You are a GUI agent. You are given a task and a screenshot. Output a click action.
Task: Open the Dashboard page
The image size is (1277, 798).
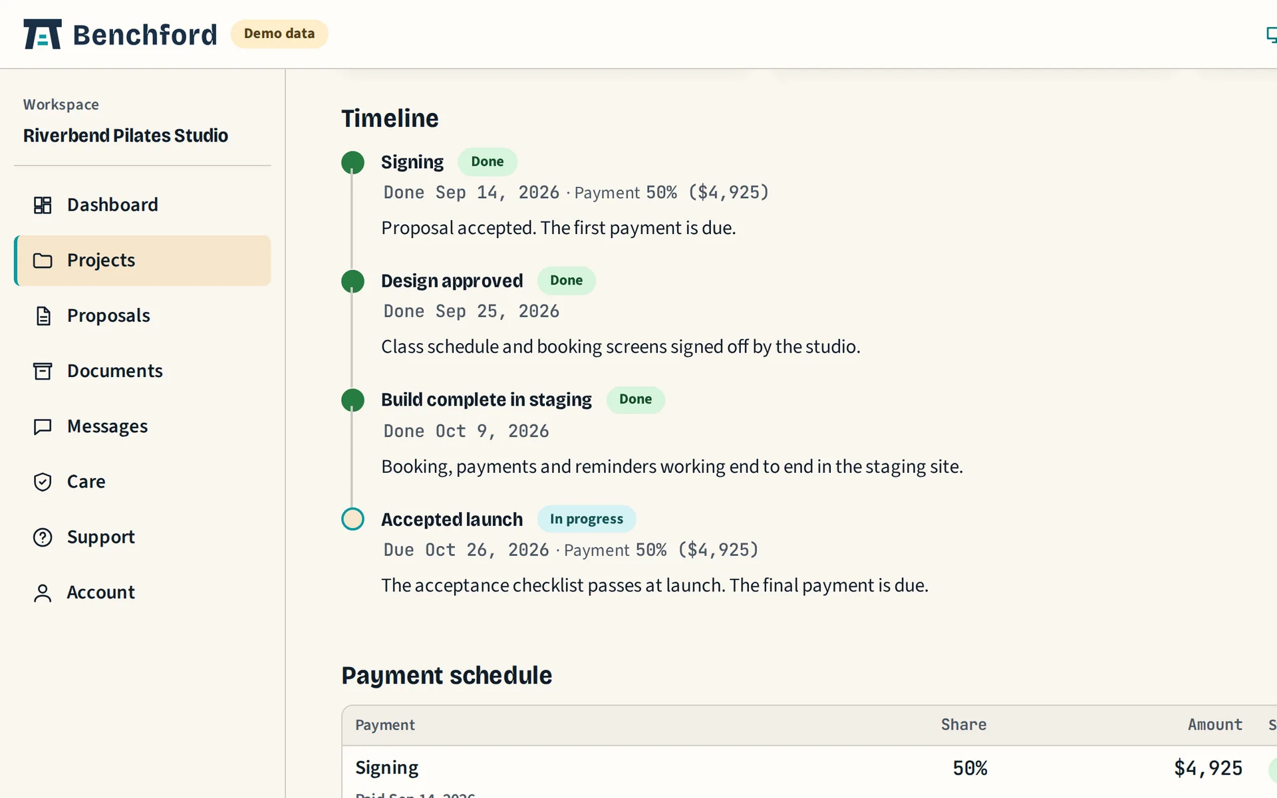142,205
